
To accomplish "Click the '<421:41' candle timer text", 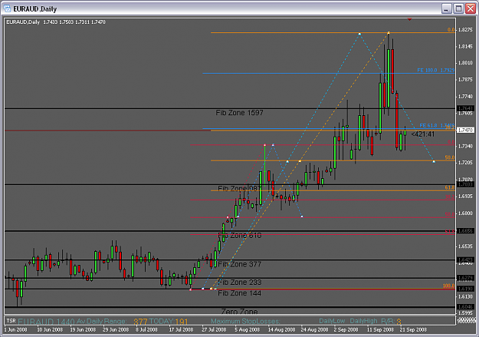I will pos(423,134).
